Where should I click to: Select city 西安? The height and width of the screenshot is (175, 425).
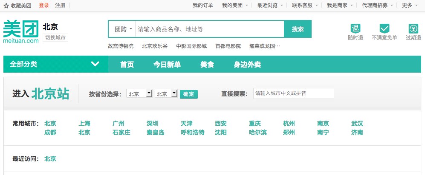(221, 124)
